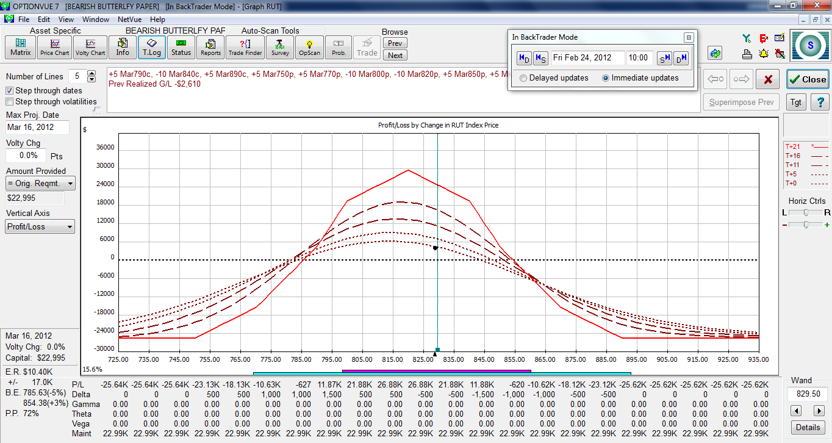Click the yellow alert bell icon
Screen dimensions: 832x443
click(x=764, y=54)
